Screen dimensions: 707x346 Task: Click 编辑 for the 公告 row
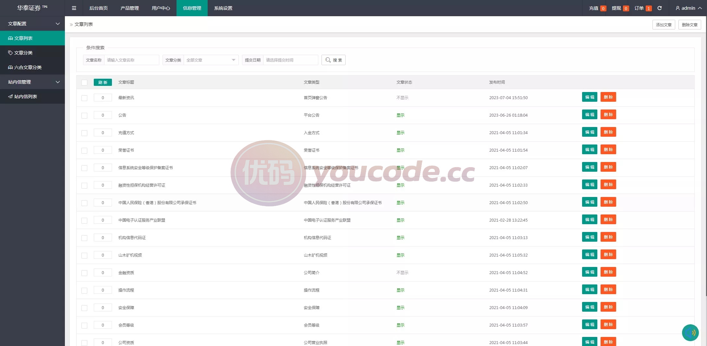(x=590, y=115)
